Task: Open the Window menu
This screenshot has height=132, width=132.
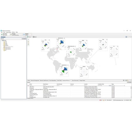Action: pos(13,32)
